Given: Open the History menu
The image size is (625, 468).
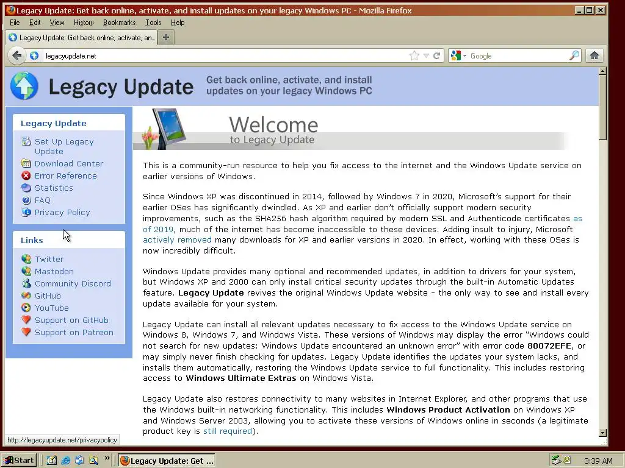Looking at the screenshot, I should point(84,23).
